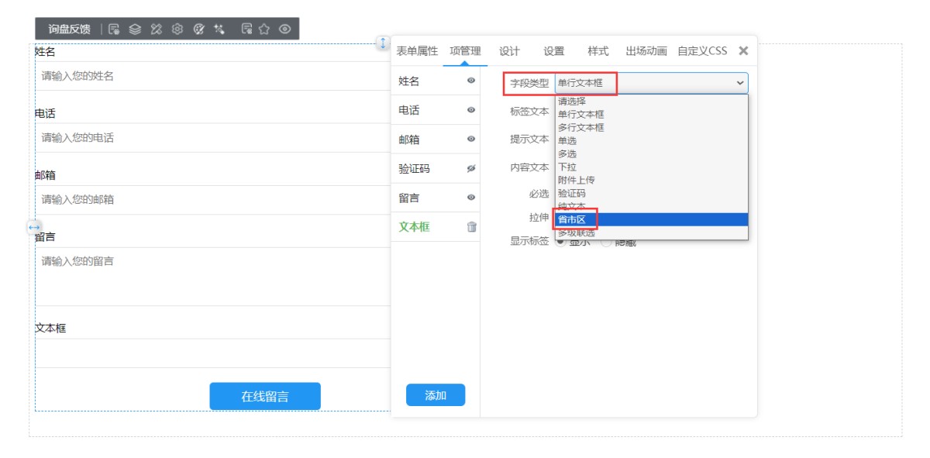This screenshot has height=458, width=930.
Task: Delete the 文本框 field via trash icon
Action: pyautogui.click(x=471, y=227)
